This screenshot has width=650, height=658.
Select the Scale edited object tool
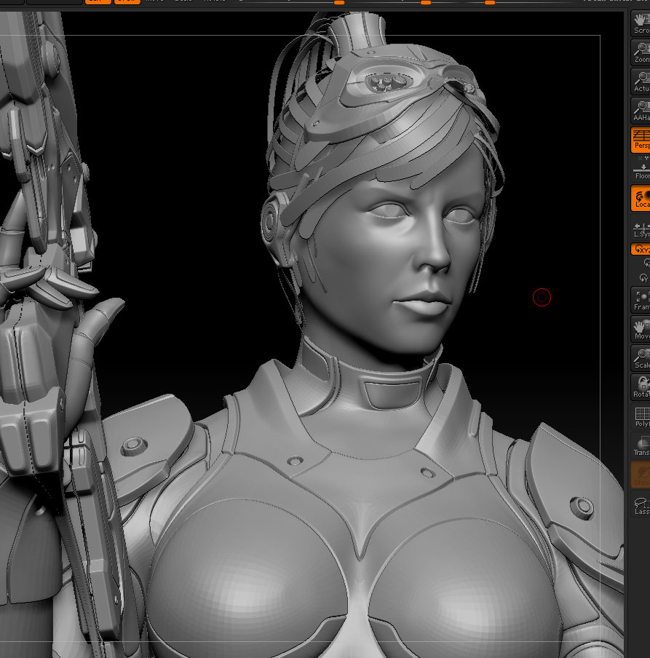(x=641, y=358)
